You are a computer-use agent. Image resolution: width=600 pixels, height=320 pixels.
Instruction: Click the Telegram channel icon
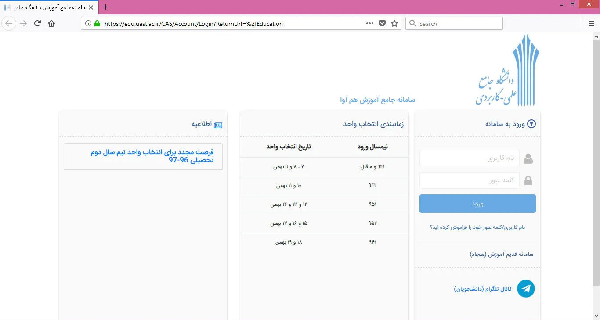pyautogui.click(x=526, y=289)
